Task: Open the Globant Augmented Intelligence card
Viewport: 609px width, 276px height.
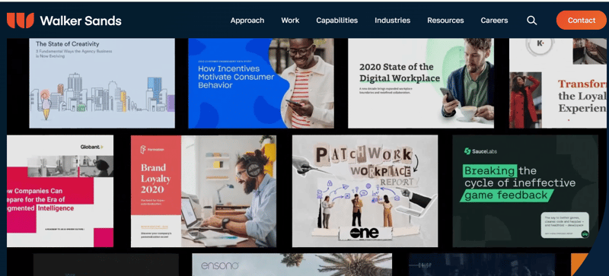Action: (60, 191)
